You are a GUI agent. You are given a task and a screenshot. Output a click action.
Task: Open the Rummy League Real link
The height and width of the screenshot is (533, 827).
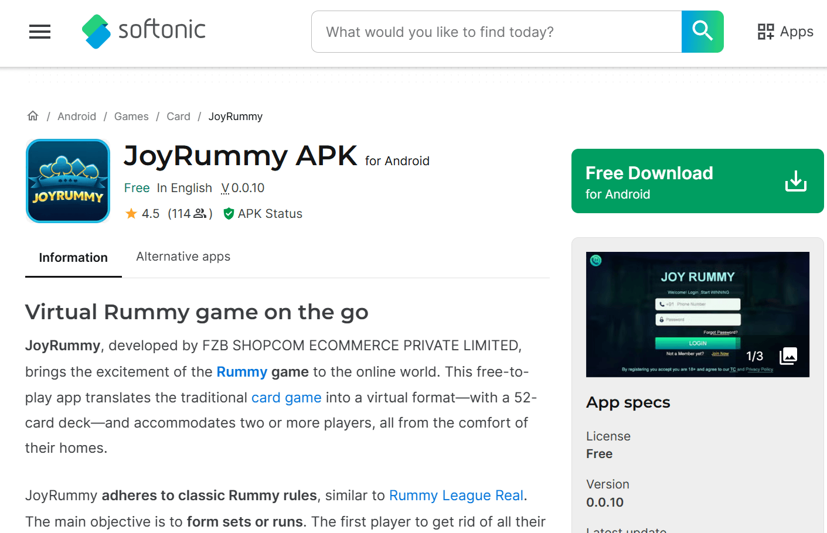456,496
